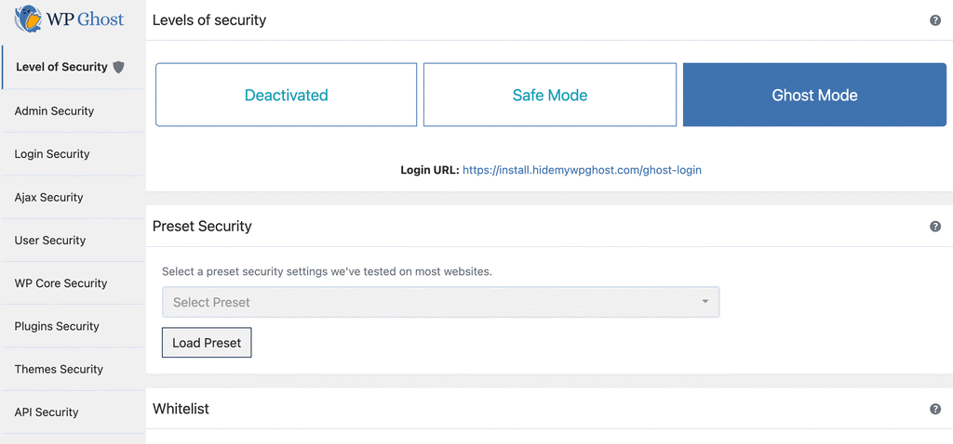Navigate to Plugins Security
Viewport: 953px width, 444px height.
(73, 326)
